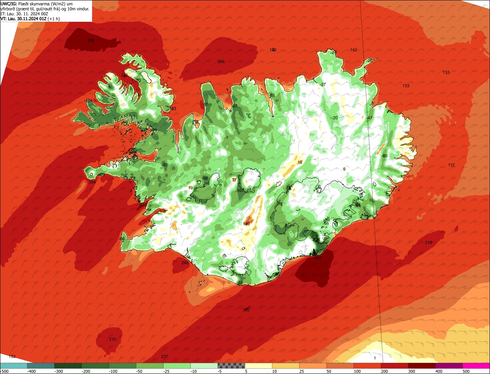Click the checkered swatch between -5 and 5
Screen dimensions: 490x374
[231, 366]
